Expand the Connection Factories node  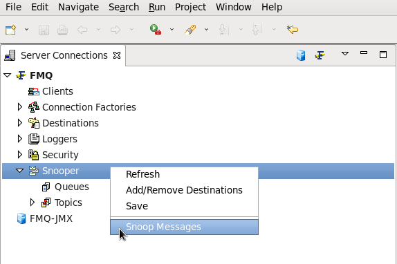point(20,107)
